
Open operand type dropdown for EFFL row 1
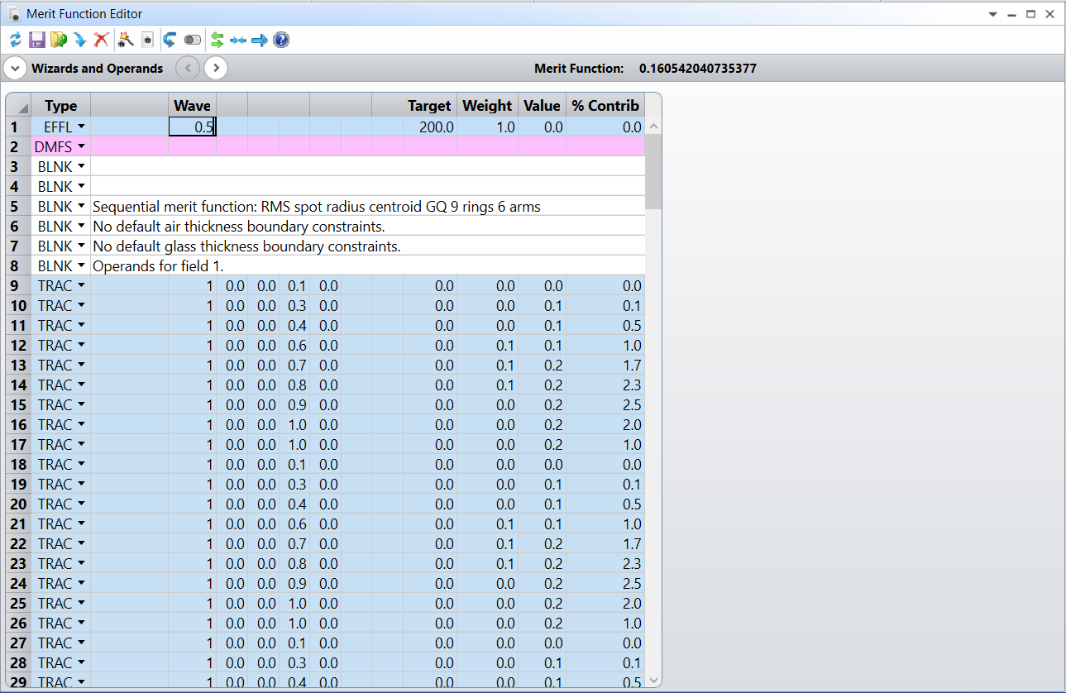(x=81, y=127)
